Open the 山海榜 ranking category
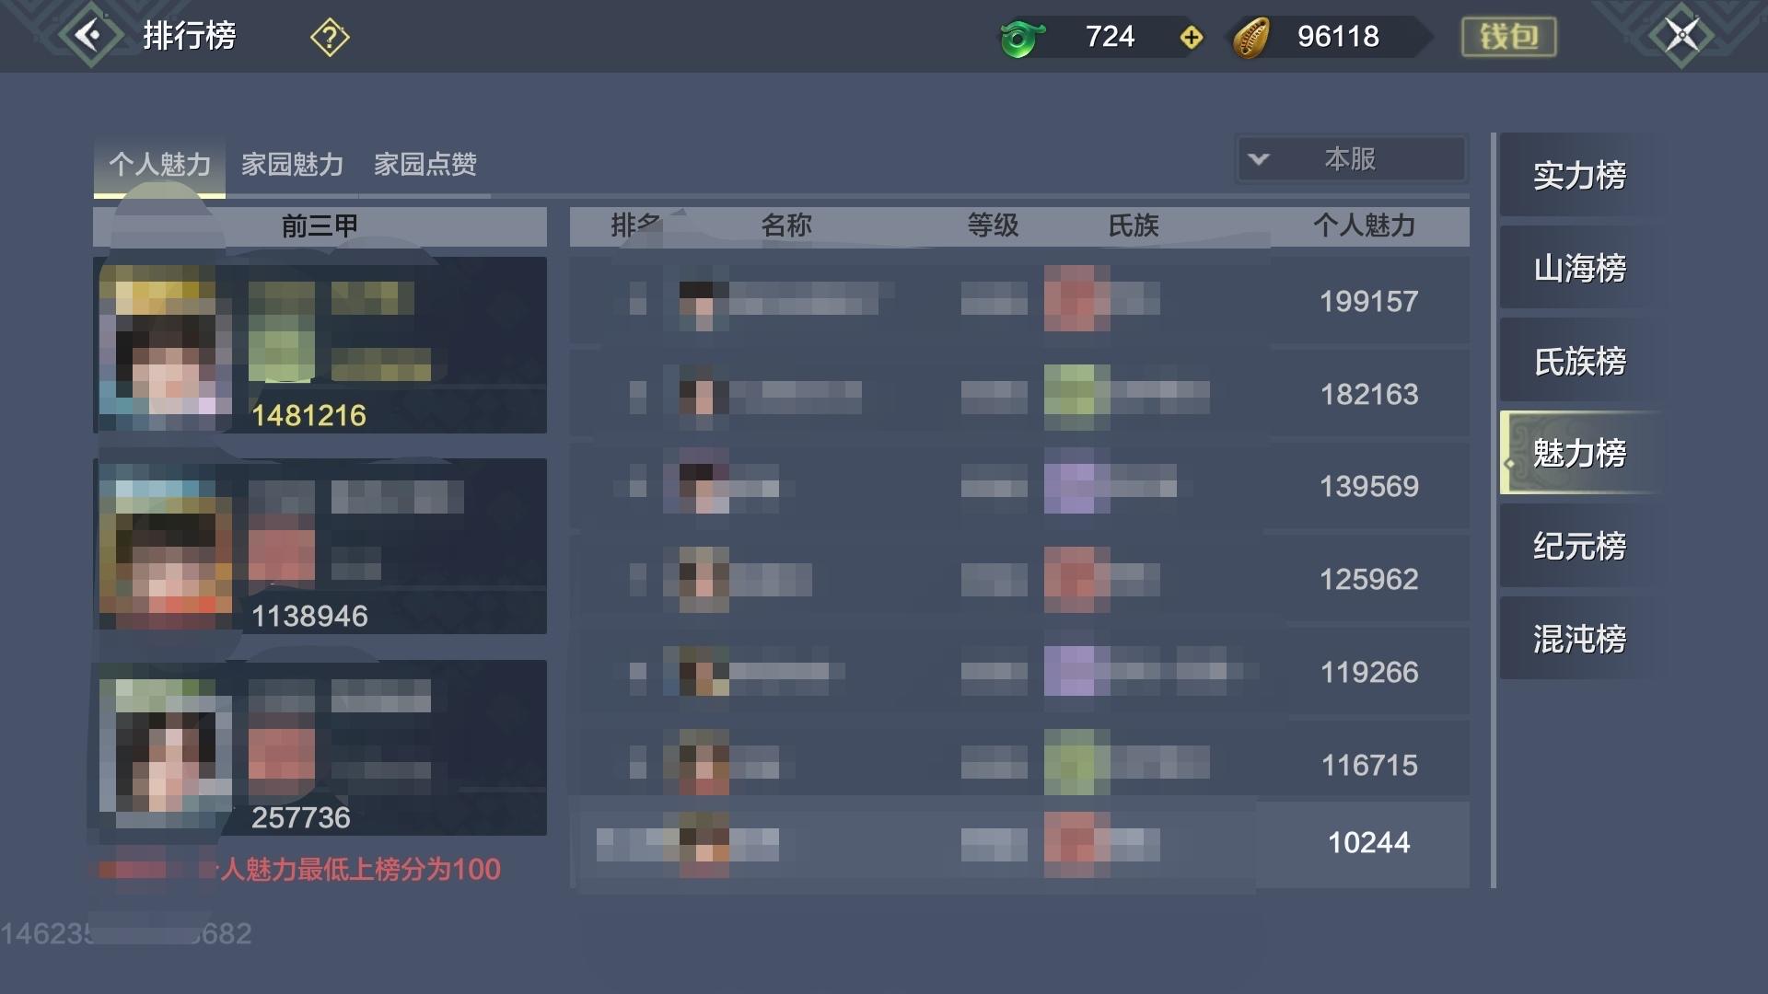The image size is (1768, 994). click(x=1578, y=268)
